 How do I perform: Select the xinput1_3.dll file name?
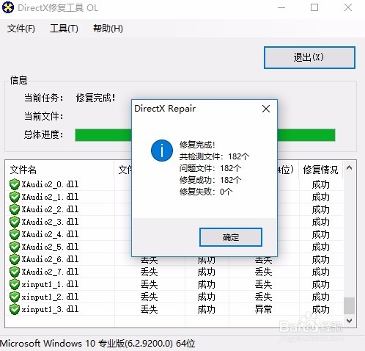pos(50,309)
